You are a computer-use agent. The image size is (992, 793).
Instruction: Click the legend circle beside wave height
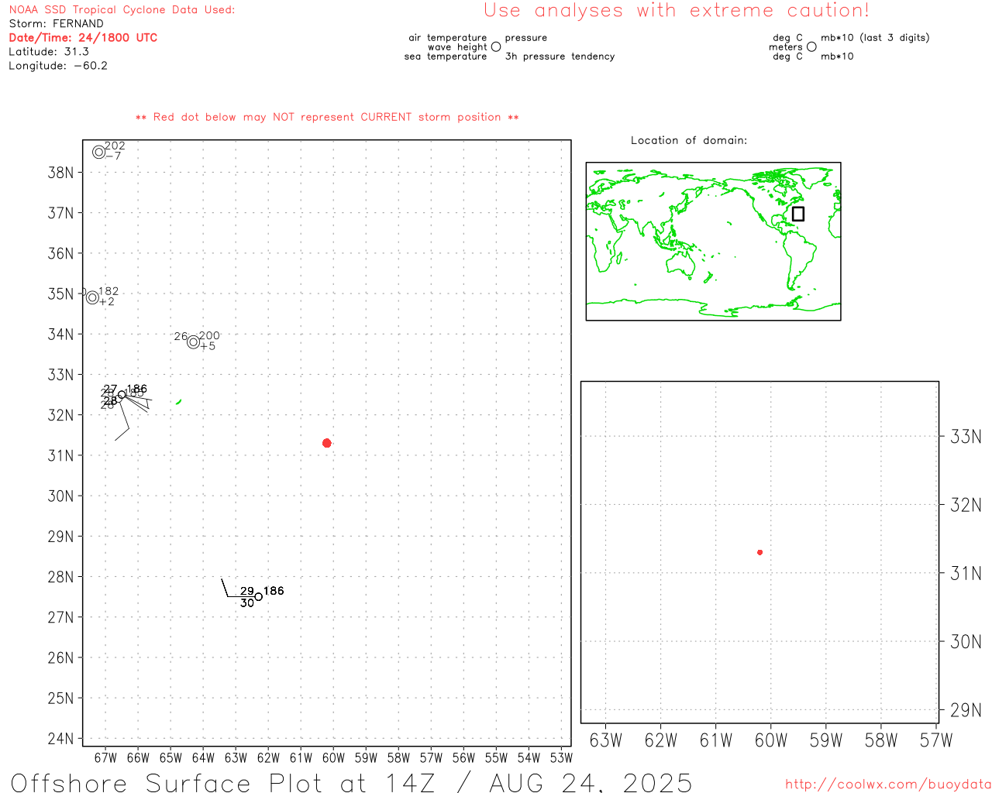click(496, 46)
